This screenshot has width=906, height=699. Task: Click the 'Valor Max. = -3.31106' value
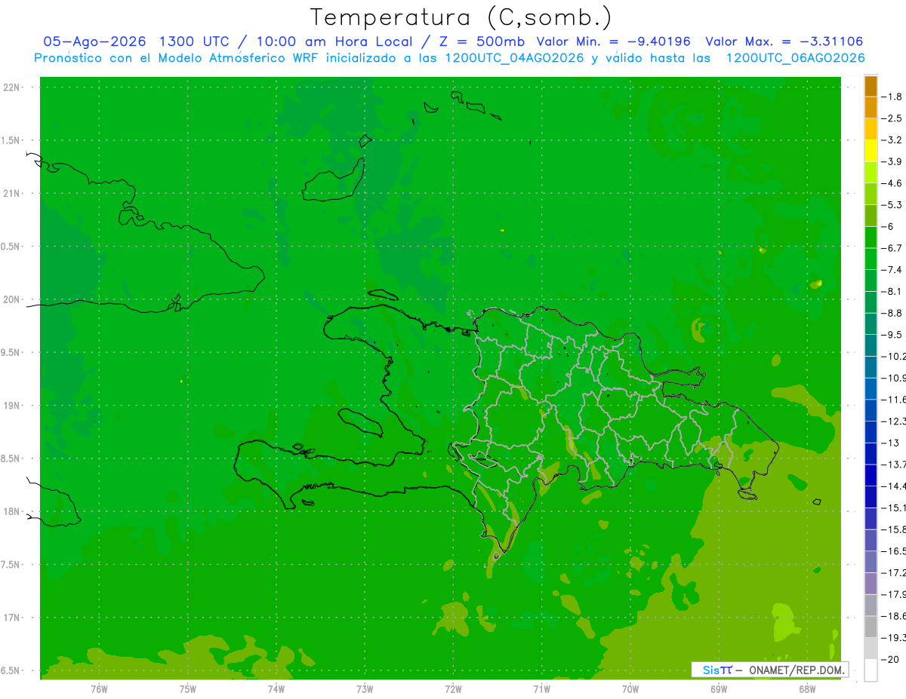pyautogui.click(x=784, y=42)
